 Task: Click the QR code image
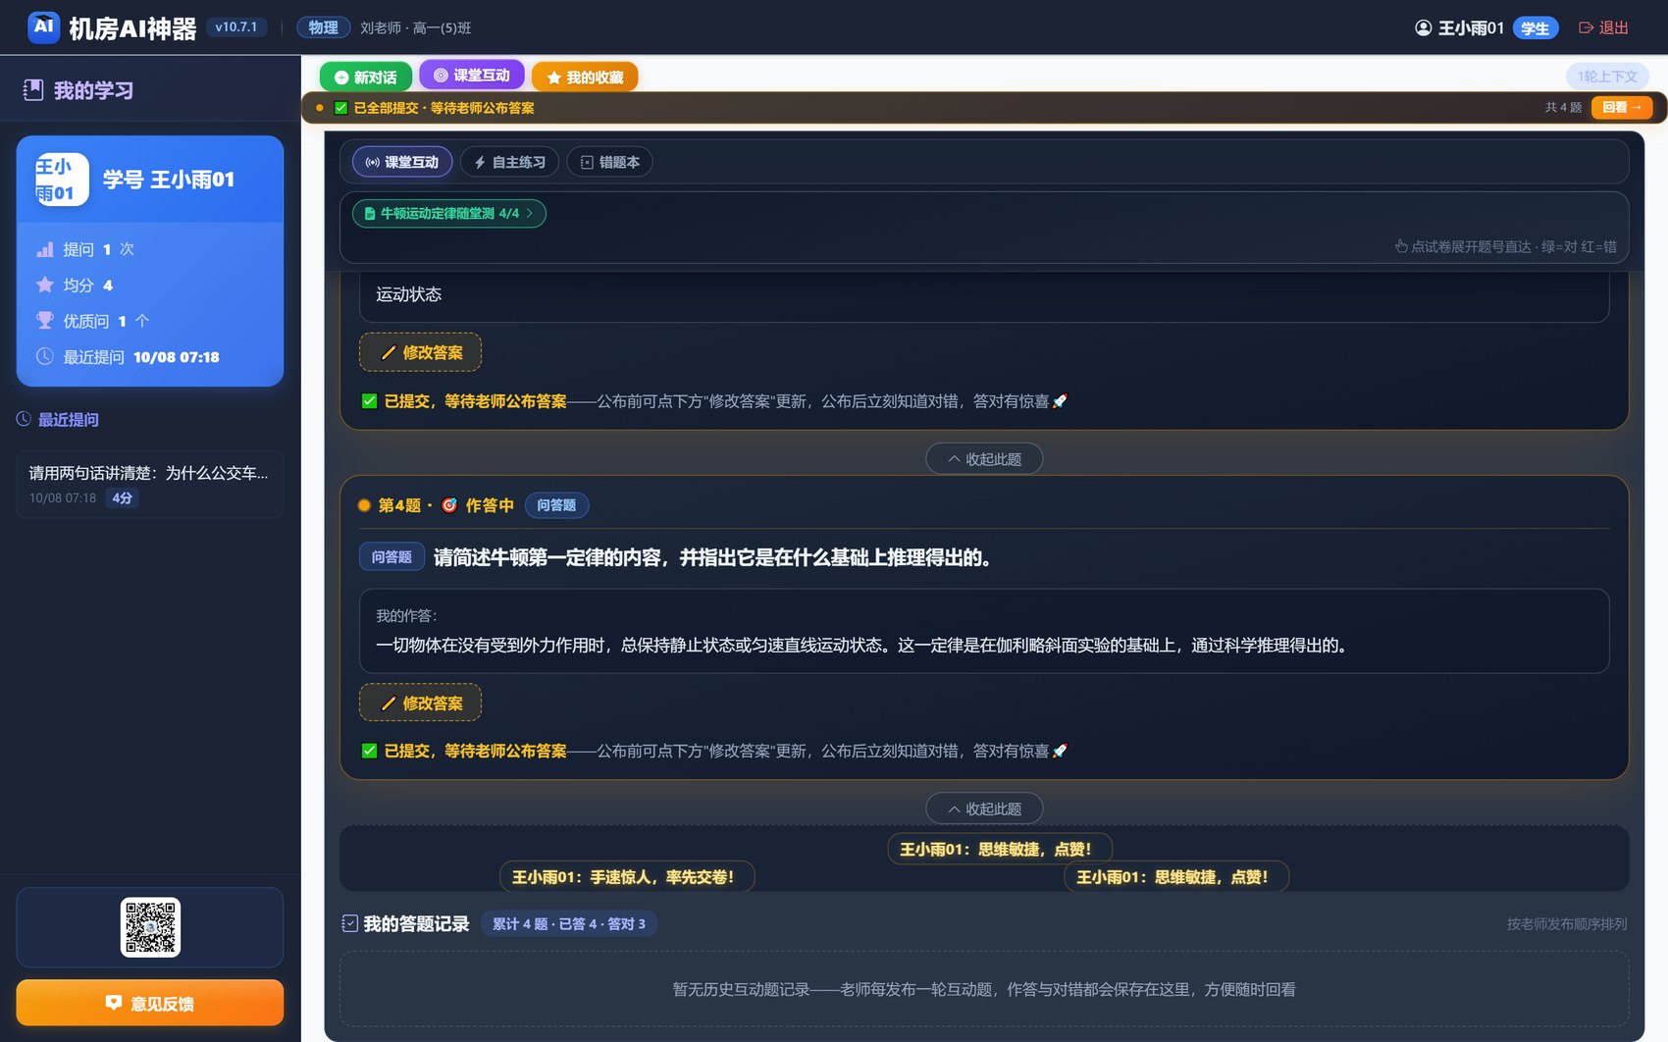coord(150,927)
